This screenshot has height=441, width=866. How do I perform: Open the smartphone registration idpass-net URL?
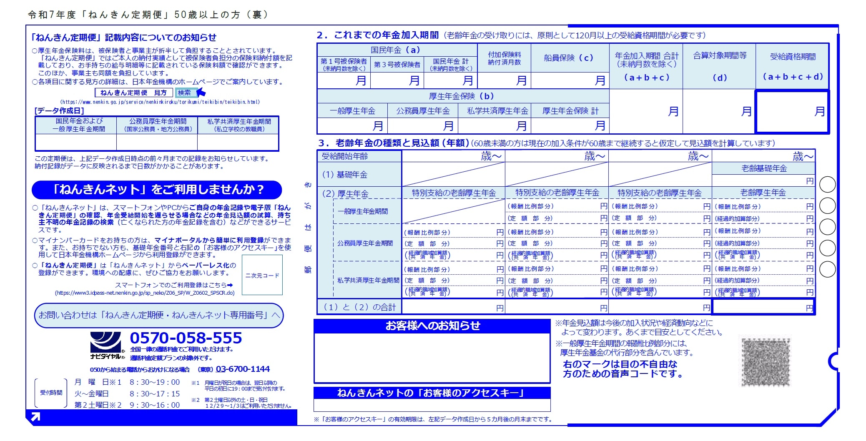145,293
